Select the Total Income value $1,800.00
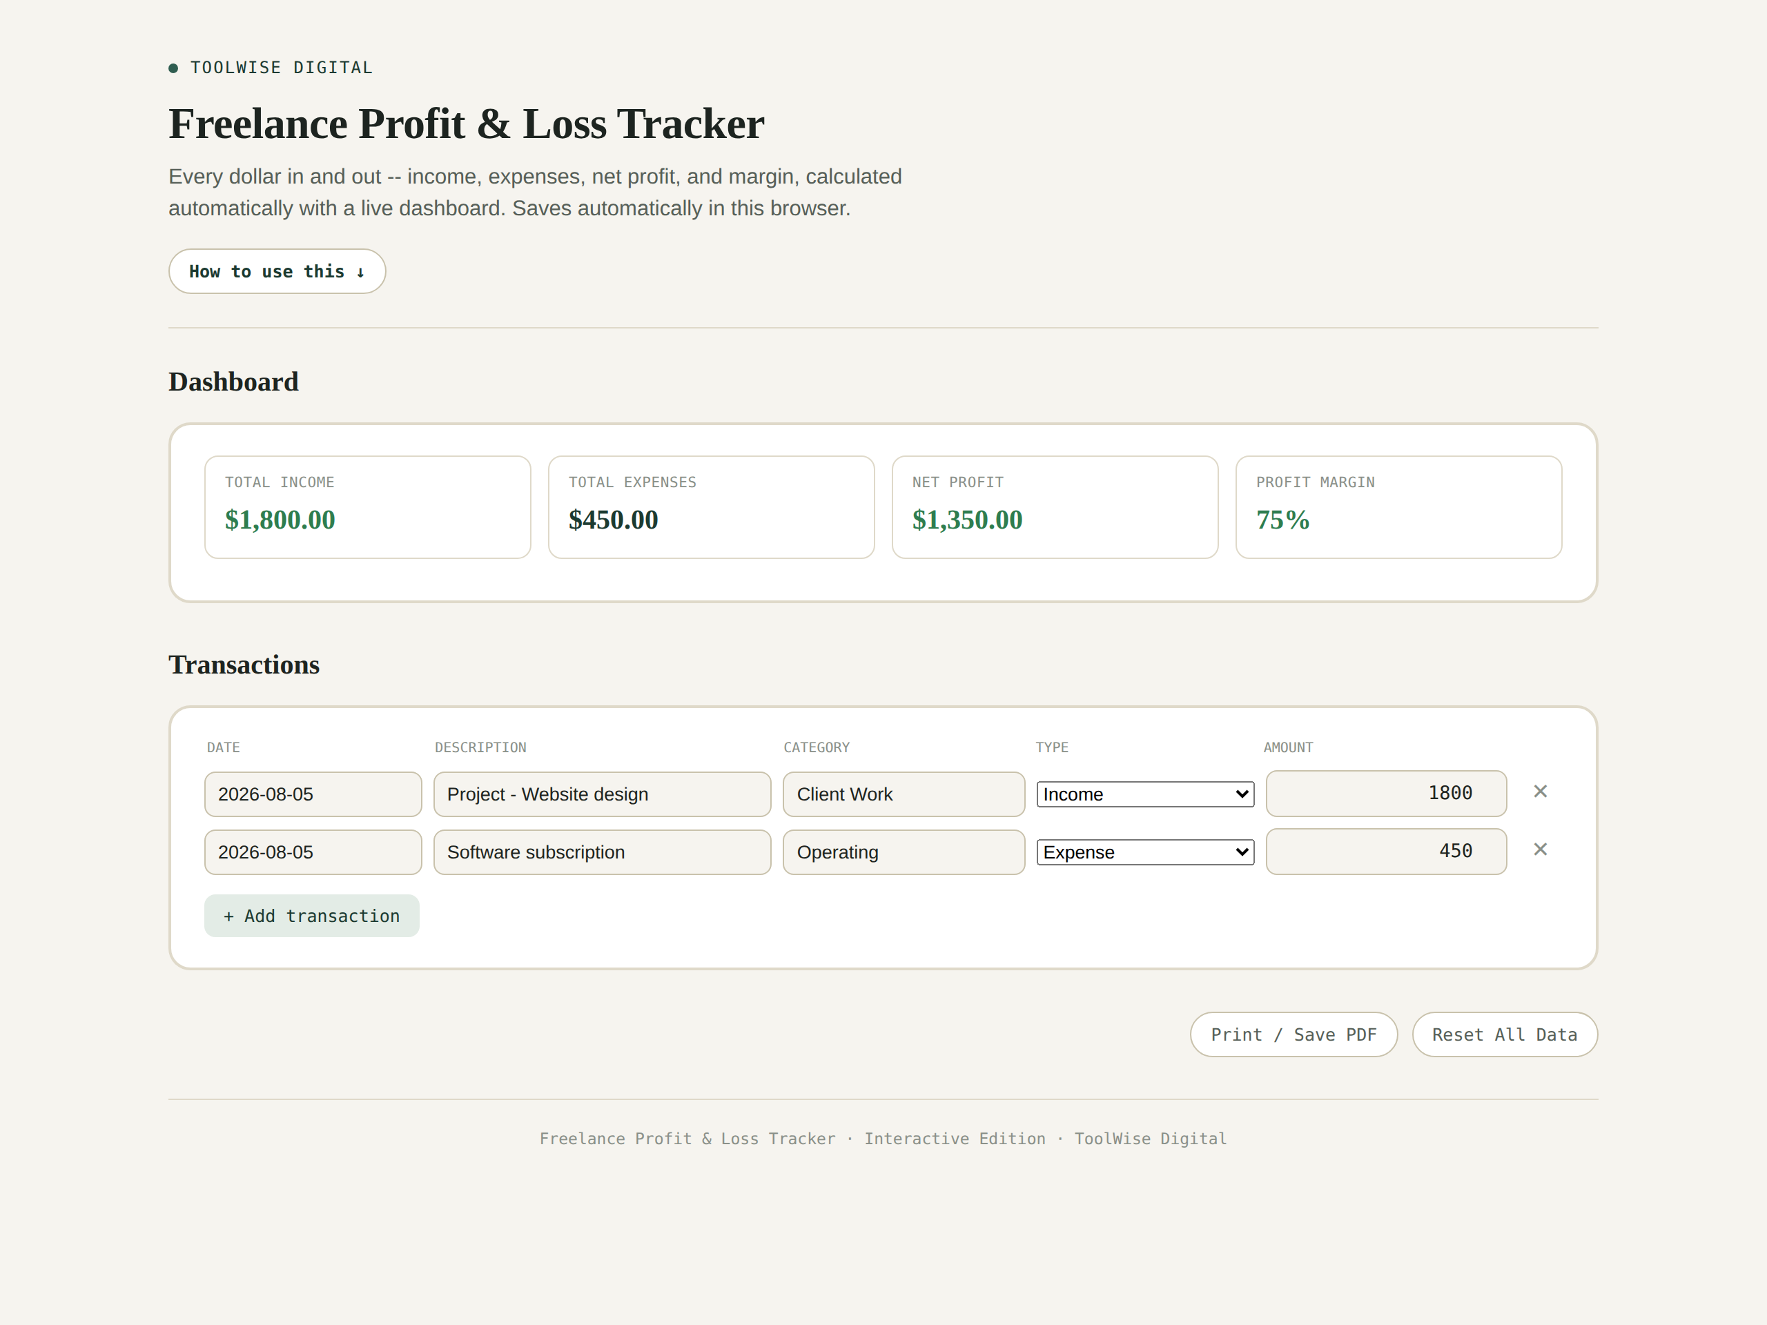 tap(280, 520)
